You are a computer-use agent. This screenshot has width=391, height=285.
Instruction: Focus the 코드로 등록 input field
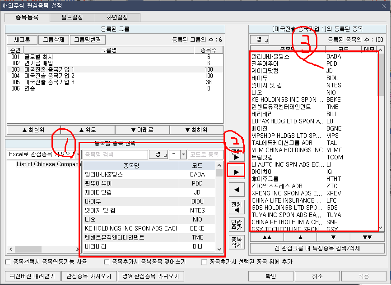point(205,154)
